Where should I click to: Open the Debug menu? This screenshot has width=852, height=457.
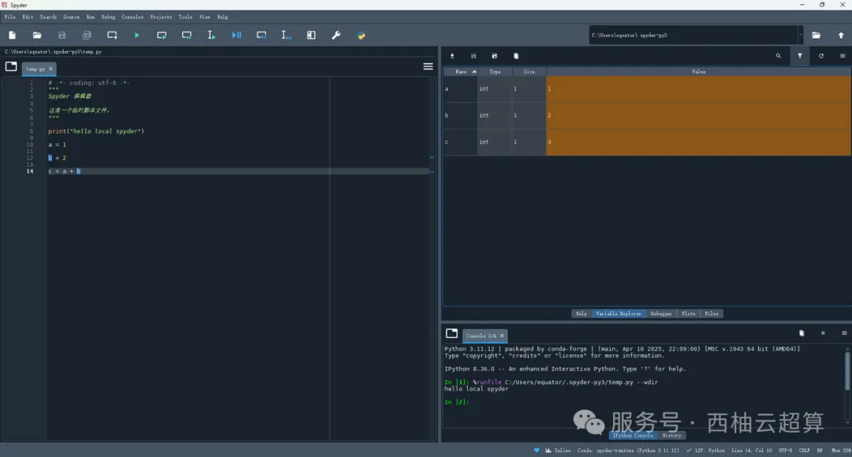click(108, 17)
